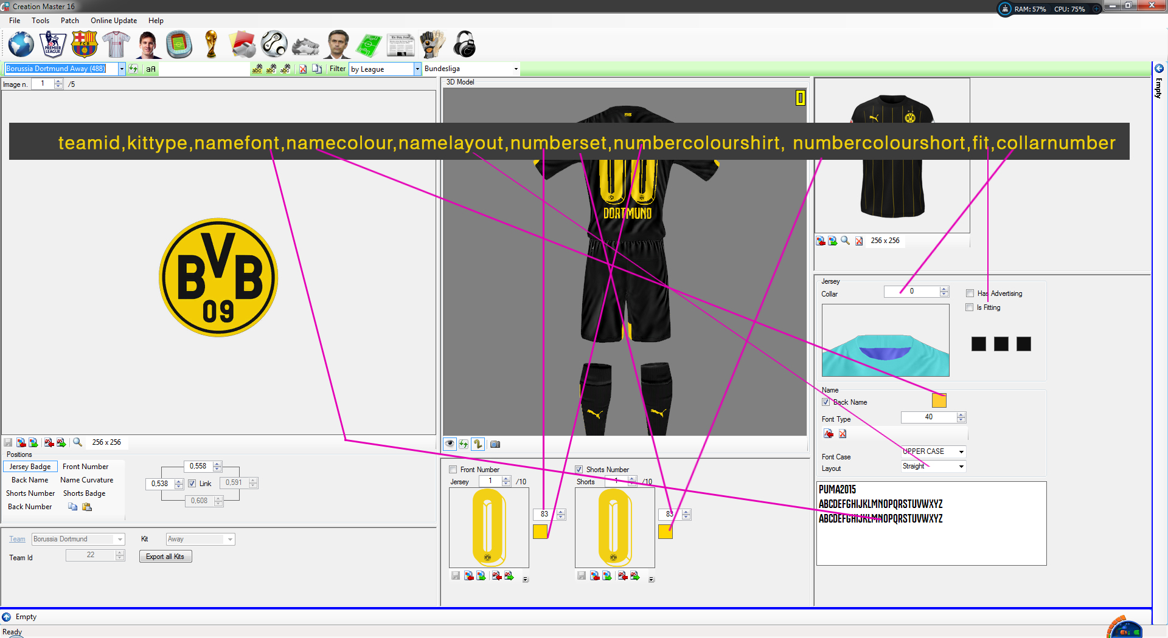Select the Name Curvature position
Image resolution: width=1168 pixels, height=638 pixels.
pyautogui.click(x=86, y=480)
